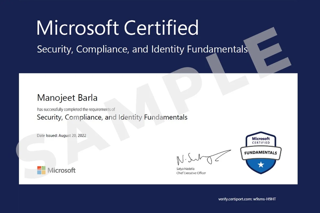Click the gray Microsoft wordmark beside the logo
This screenshot has width=320, height=213.
(x=62, y=170)
